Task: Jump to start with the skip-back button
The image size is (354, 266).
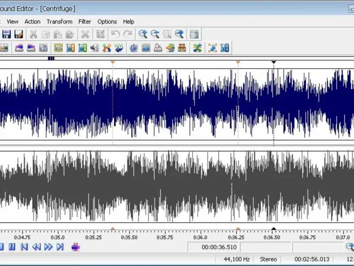Action: 24,247
